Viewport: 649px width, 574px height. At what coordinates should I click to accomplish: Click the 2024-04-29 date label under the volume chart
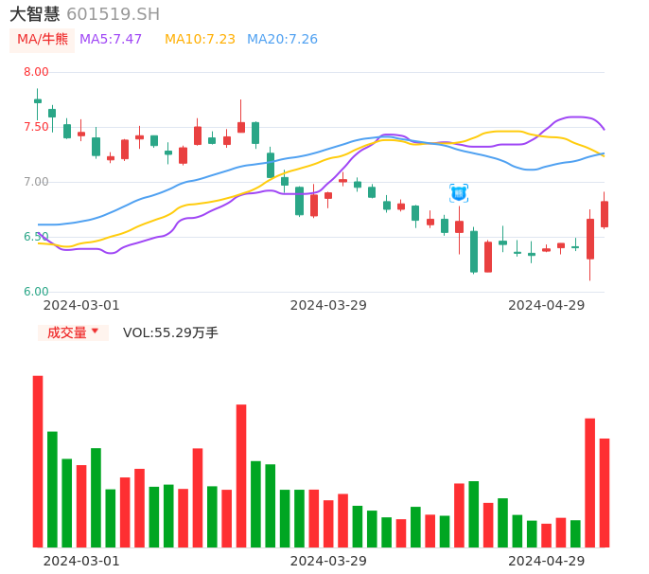pos(547,561)
